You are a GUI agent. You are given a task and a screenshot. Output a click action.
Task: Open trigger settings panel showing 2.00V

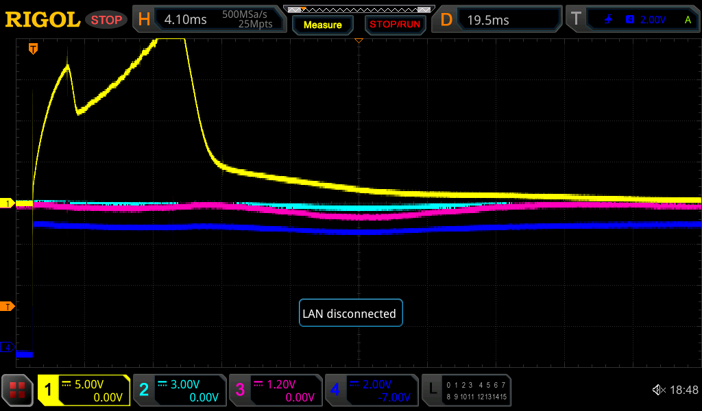coord(632,20)
